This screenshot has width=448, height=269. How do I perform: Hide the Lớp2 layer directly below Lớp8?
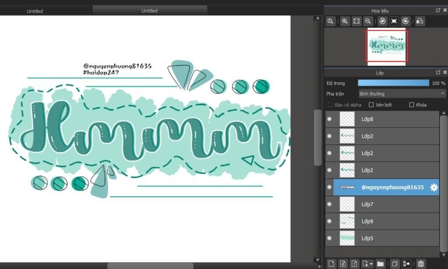(x=329, y=136)
